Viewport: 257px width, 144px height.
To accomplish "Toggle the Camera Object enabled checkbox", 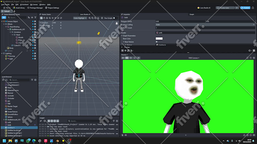I will (35, 21).
